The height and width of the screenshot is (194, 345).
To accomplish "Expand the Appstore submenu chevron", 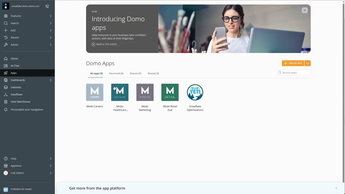I will 51,166.
